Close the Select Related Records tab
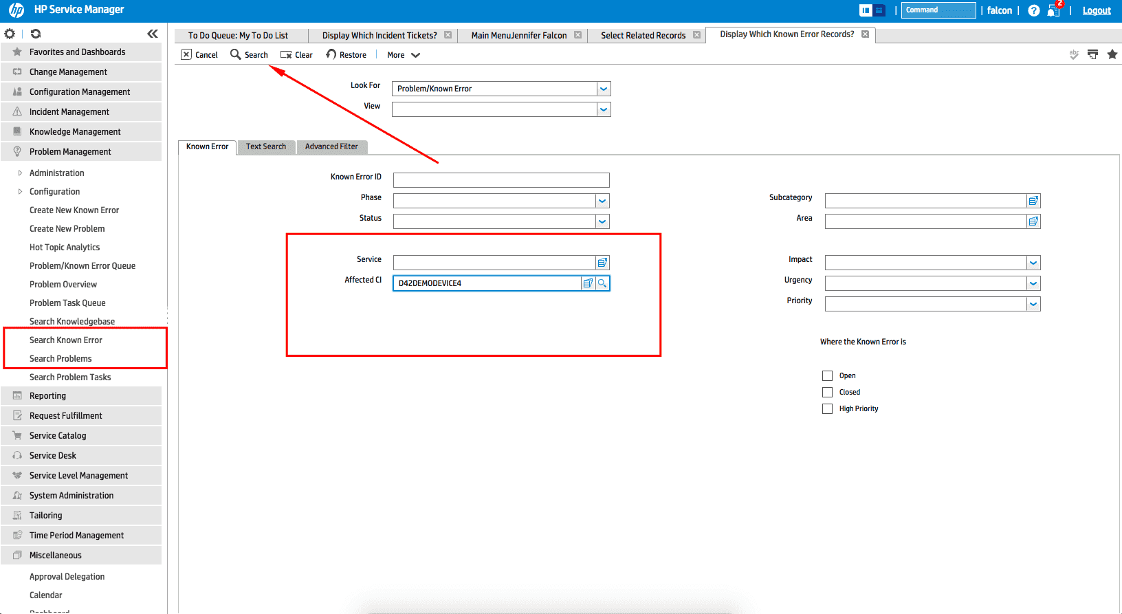Image resolution: width=1122 pixels, height=614 pixels. [696, 35]
